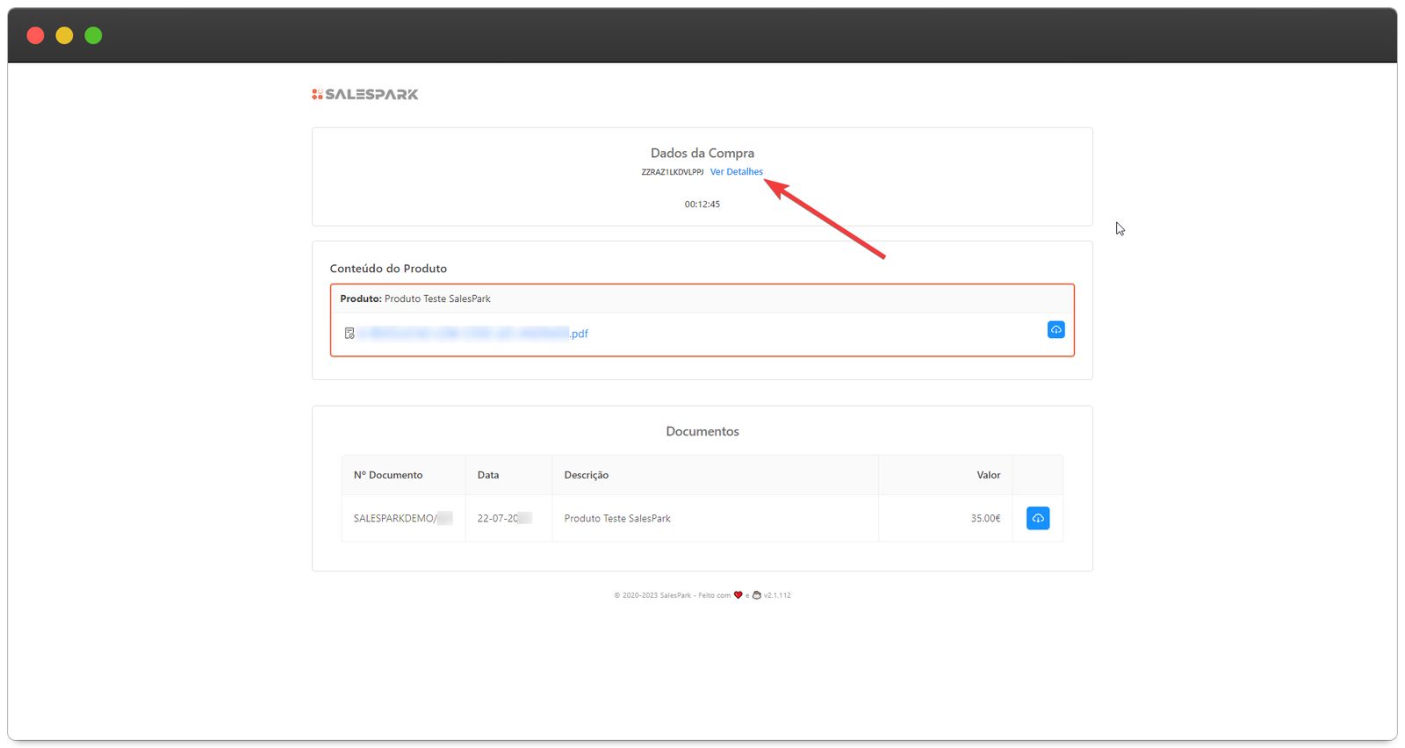Click the 00:12:45 timer
The image size is (1405, 748).
tap(702, 205)
